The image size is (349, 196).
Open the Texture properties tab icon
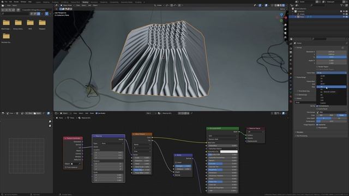click(x=291, y=101)
